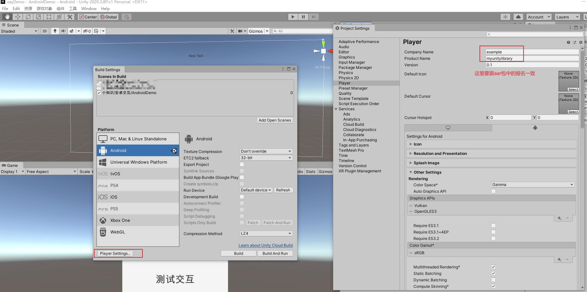
Task: Enable Require ES3.2 checkbox
Action: (x=493, y=238)
